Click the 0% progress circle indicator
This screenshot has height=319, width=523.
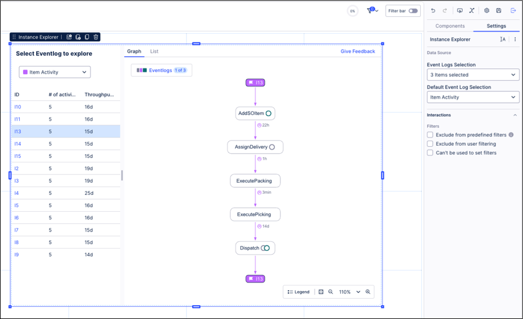(x=352, y=11)
